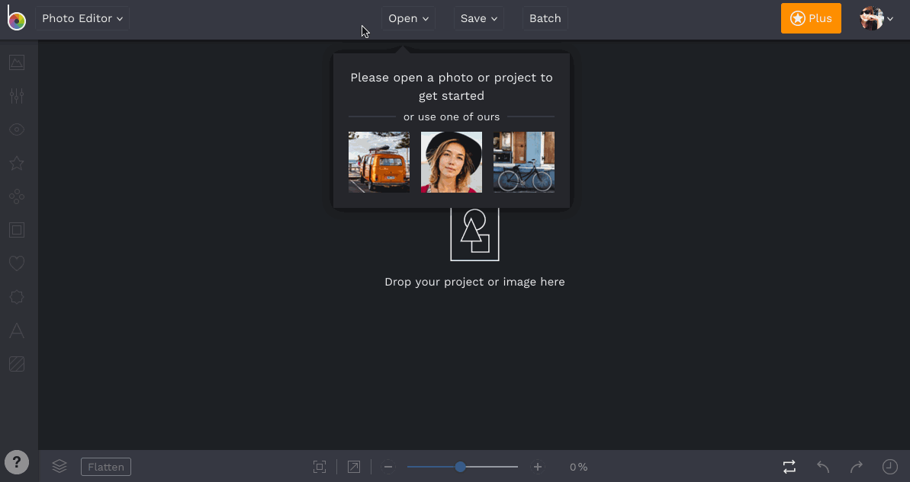Open the Effects star icon
The width and height of the screenshot is (910, 482).
tap(17, 163)
